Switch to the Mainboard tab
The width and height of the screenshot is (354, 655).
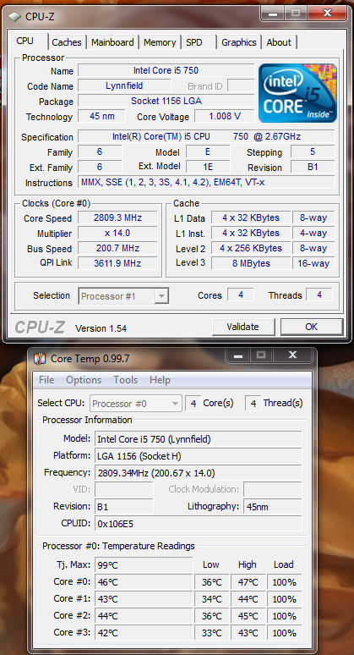click(112, 42)
